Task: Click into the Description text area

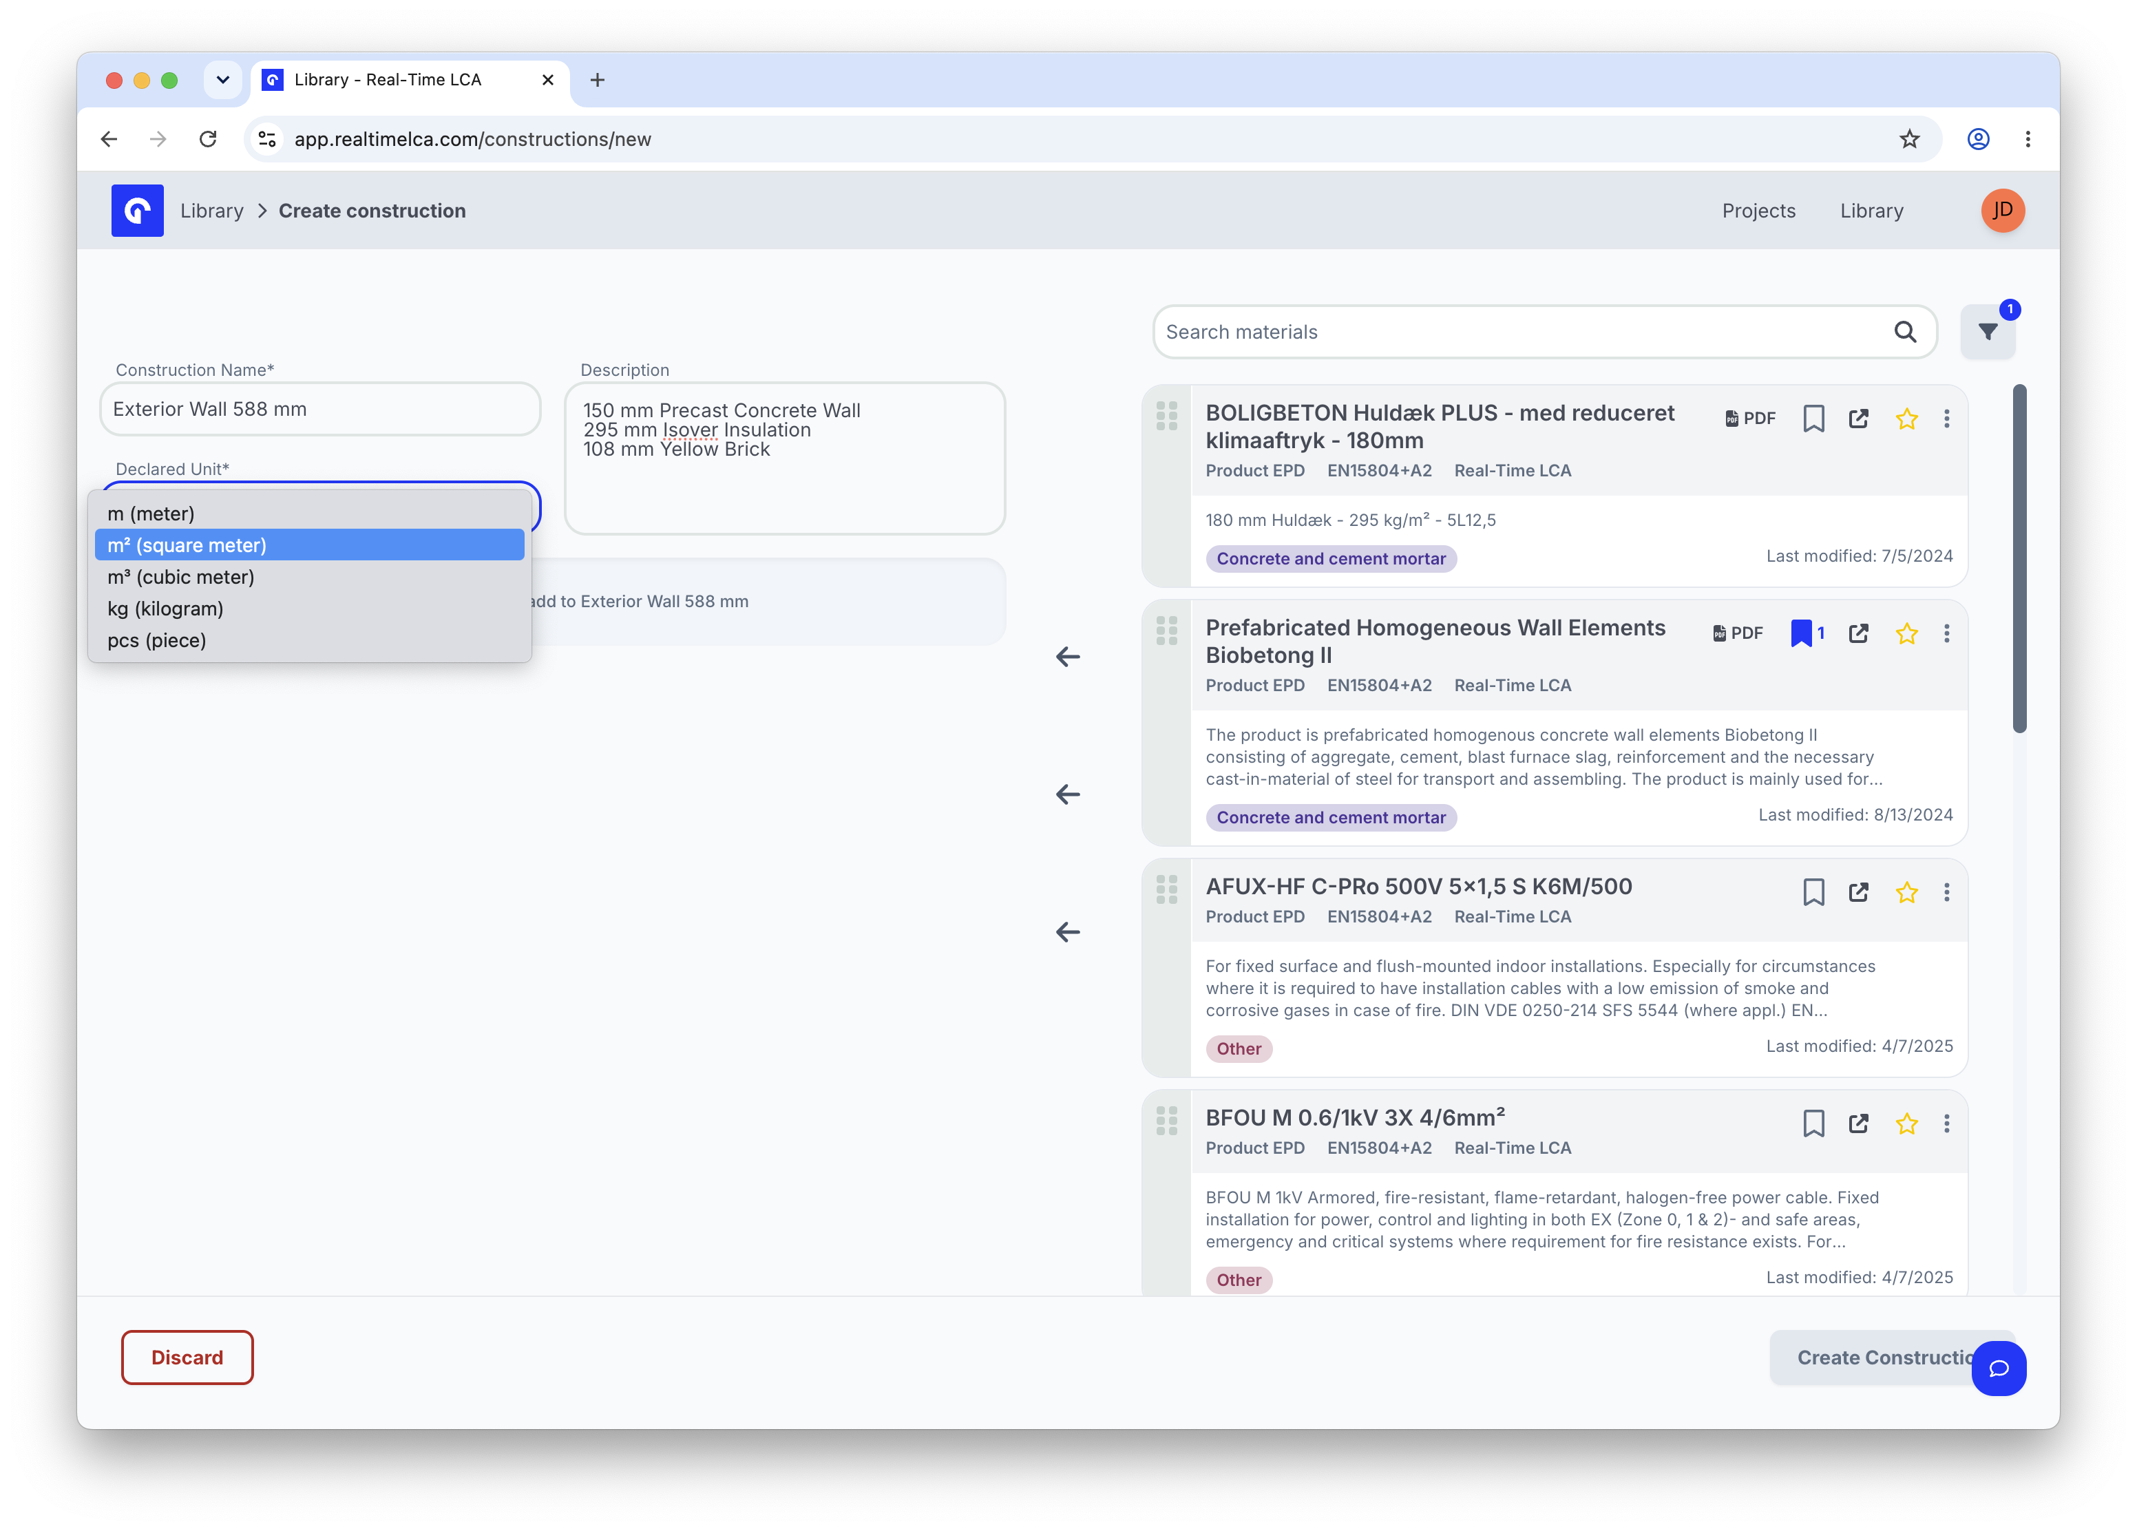Action: coord(785,459)
